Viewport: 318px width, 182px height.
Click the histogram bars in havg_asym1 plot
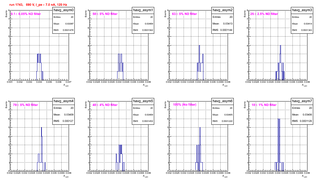point(120,67)
